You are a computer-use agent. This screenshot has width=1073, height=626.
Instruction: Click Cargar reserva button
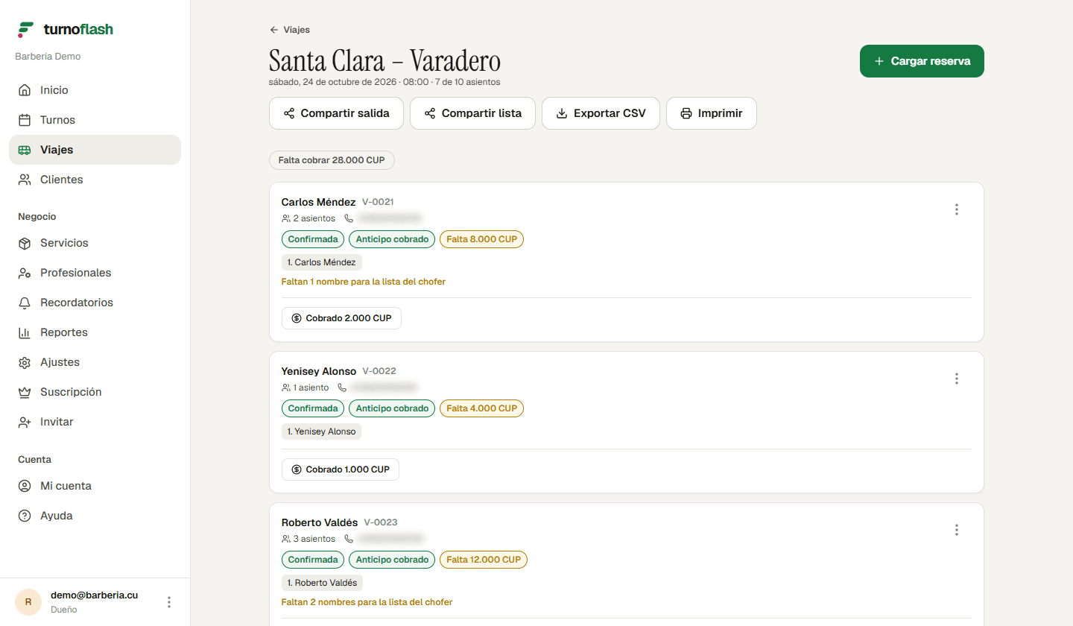(x=922, y=61)
